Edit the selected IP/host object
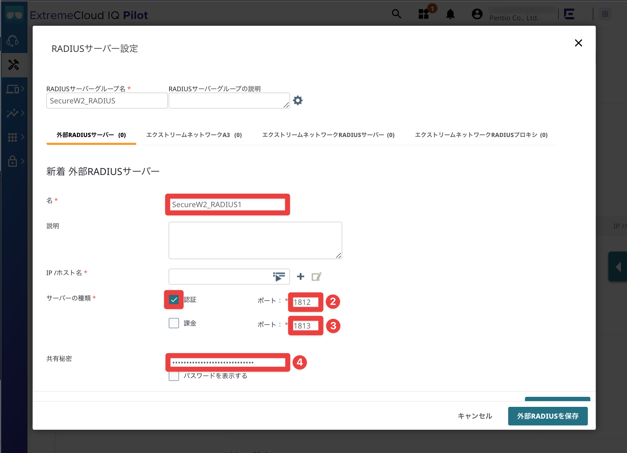This screenshot has width=627, height=453. click(x=316, y=277)
